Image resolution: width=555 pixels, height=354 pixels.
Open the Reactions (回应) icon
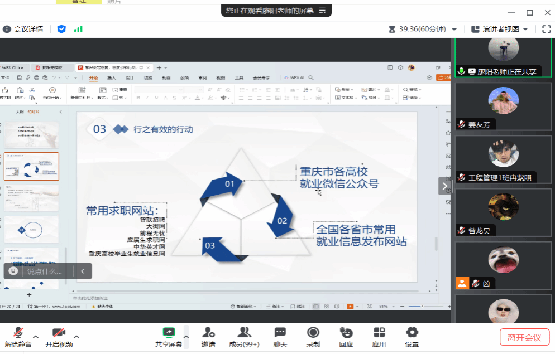click(x=346, y=333)
